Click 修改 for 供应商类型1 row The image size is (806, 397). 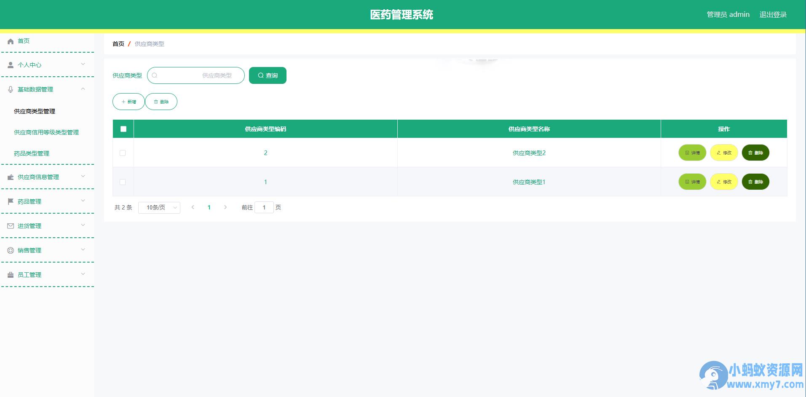(x=724, y=182)
